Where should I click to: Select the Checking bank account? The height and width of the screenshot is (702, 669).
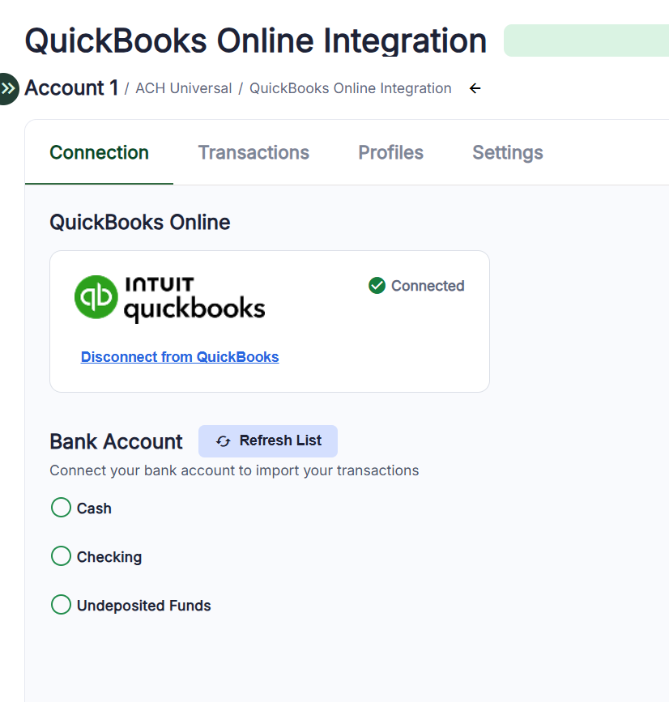[x=61, y=556]
